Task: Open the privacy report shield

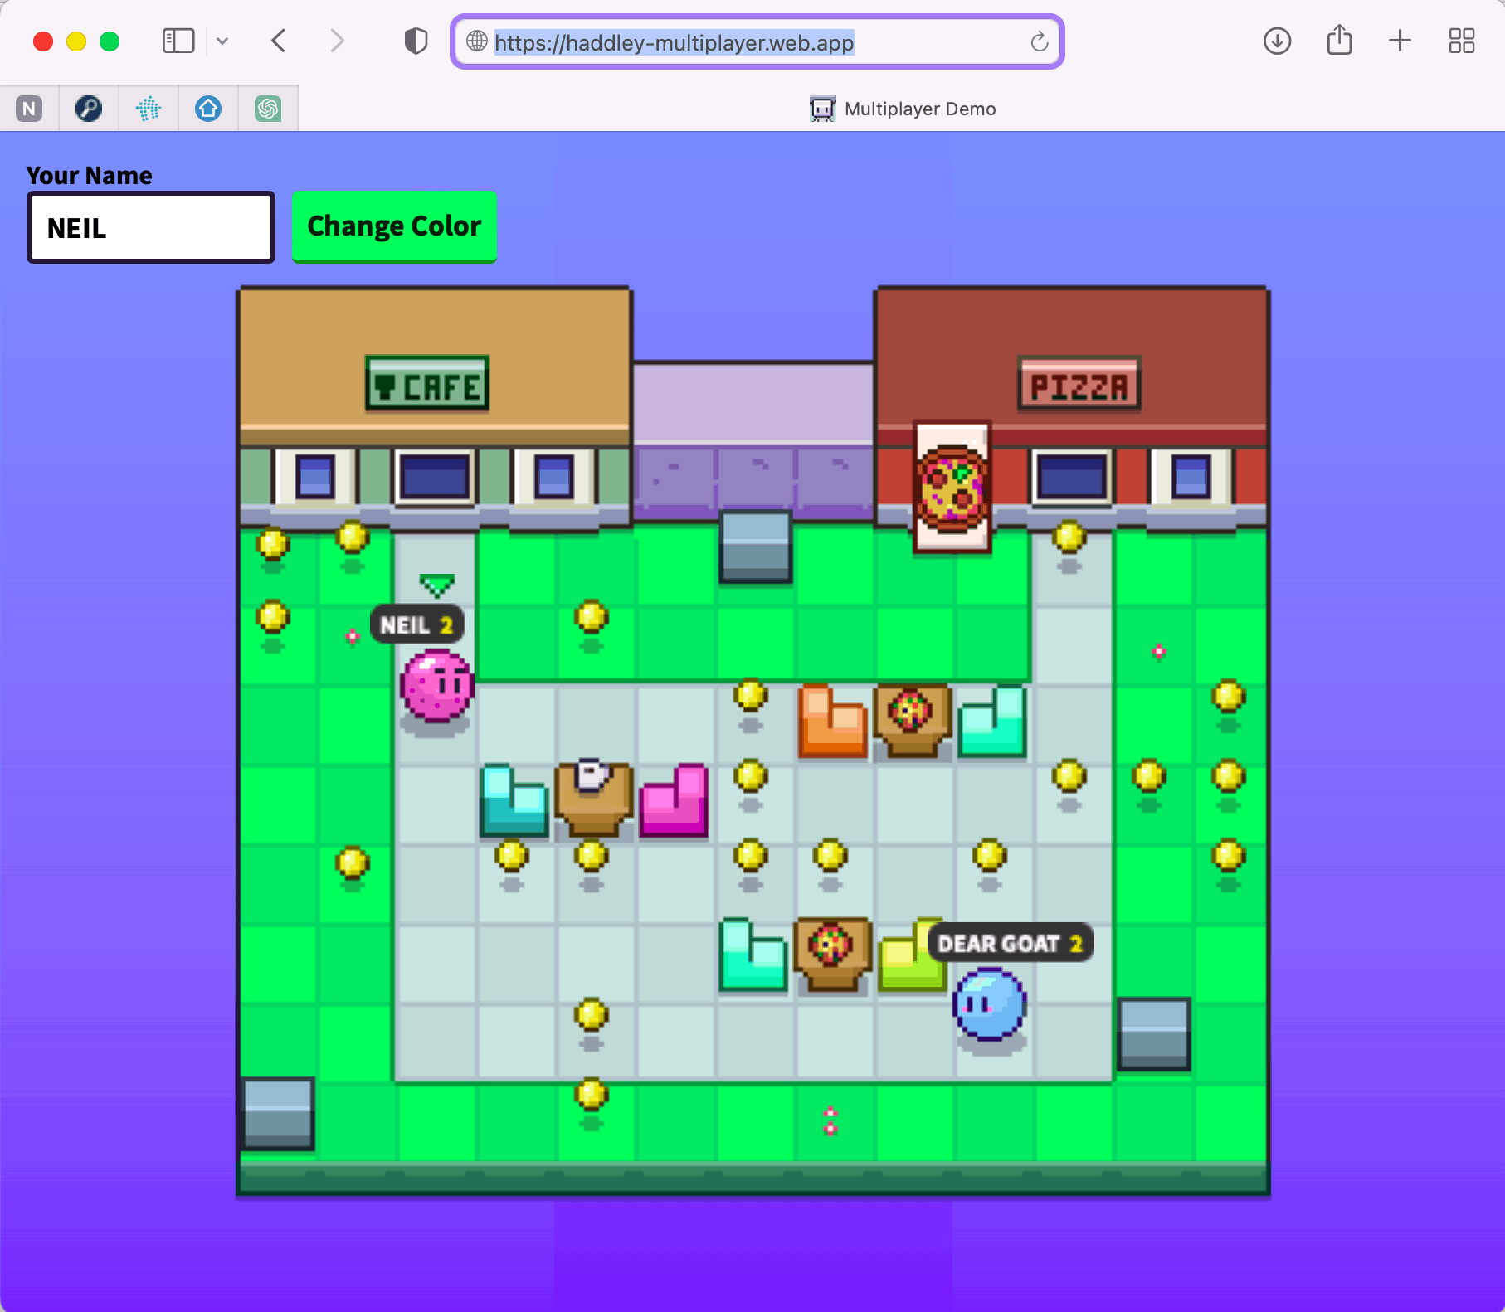Action: point(416,41)
